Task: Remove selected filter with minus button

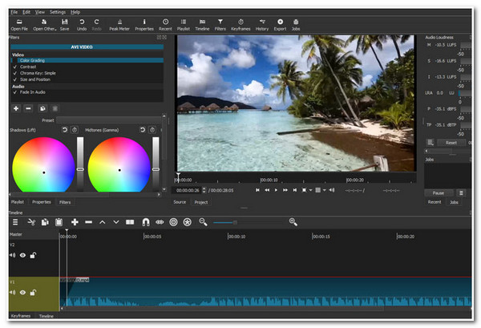Action: (28, 108)
